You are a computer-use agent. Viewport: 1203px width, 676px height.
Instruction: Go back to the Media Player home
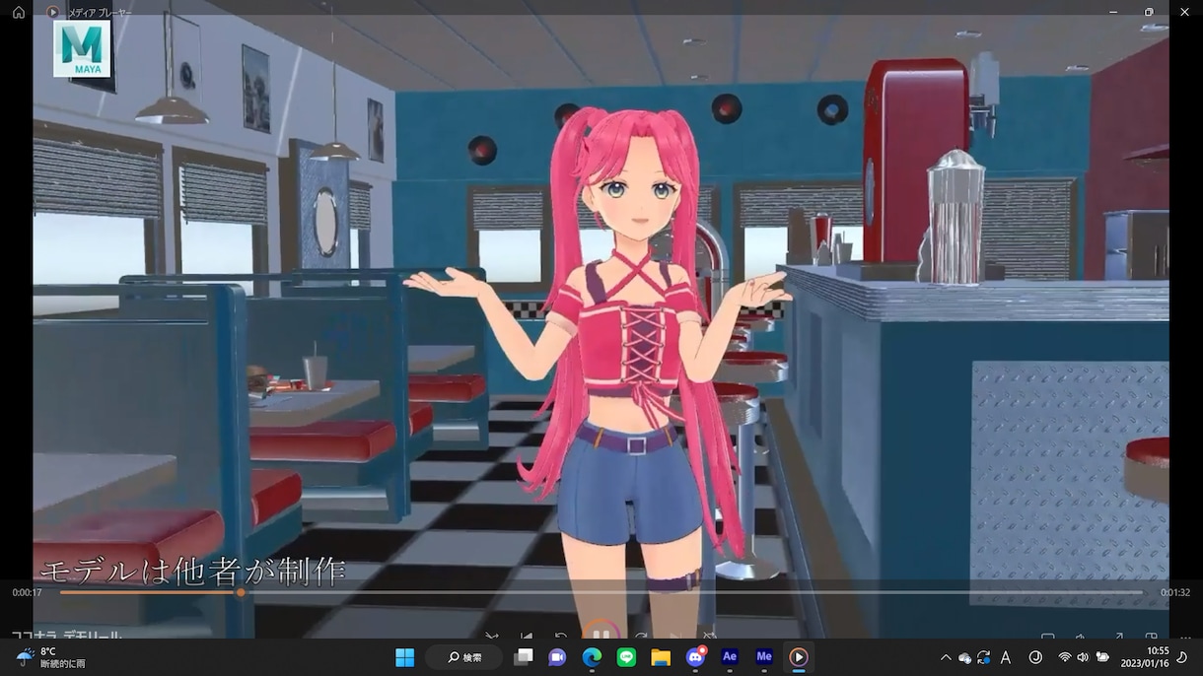click(x=18, y=12)
